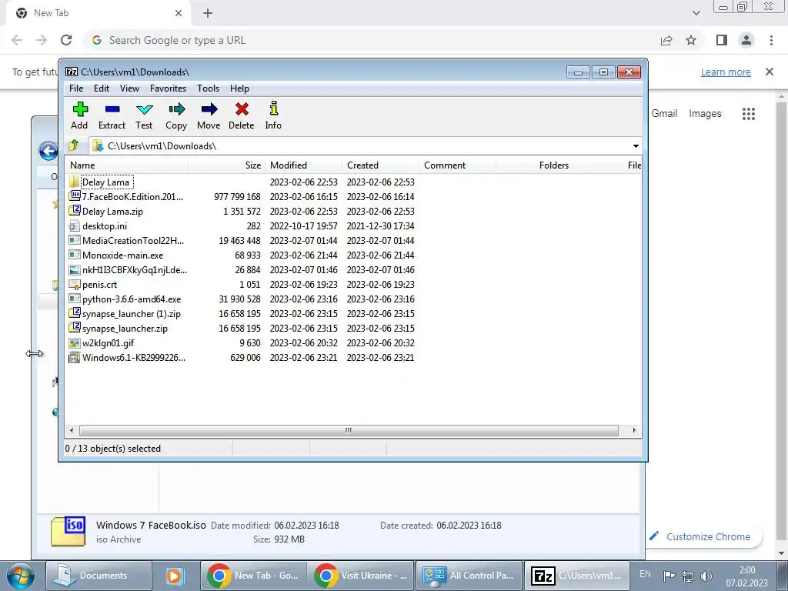Open the Chrome tab search chevron
Viewport: 788px width, 591px height.
click(x=696, y=13)
